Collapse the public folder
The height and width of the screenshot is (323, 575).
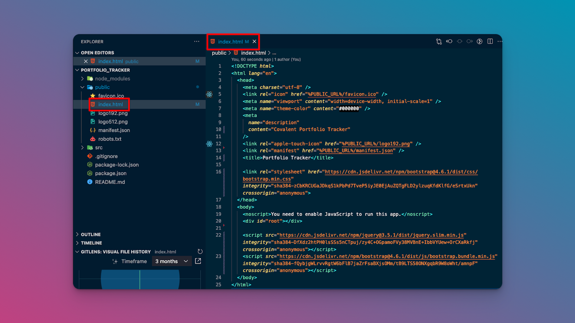pyautogui.click(x=83, y=87)
